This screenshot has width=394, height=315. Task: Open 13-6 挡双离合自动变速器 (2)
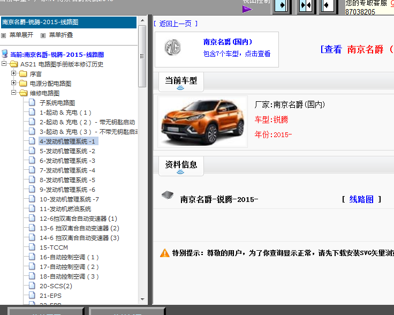pyautogui.click(x=79, y=228)
